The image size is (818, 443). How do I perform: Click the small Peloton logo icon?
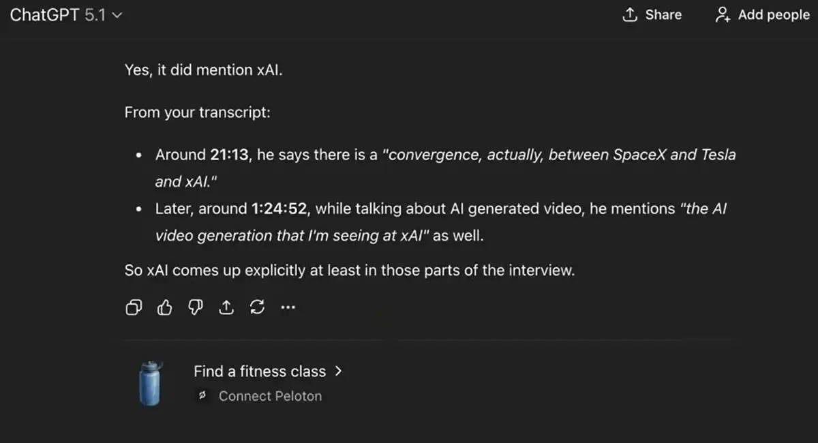coord(202,396)
